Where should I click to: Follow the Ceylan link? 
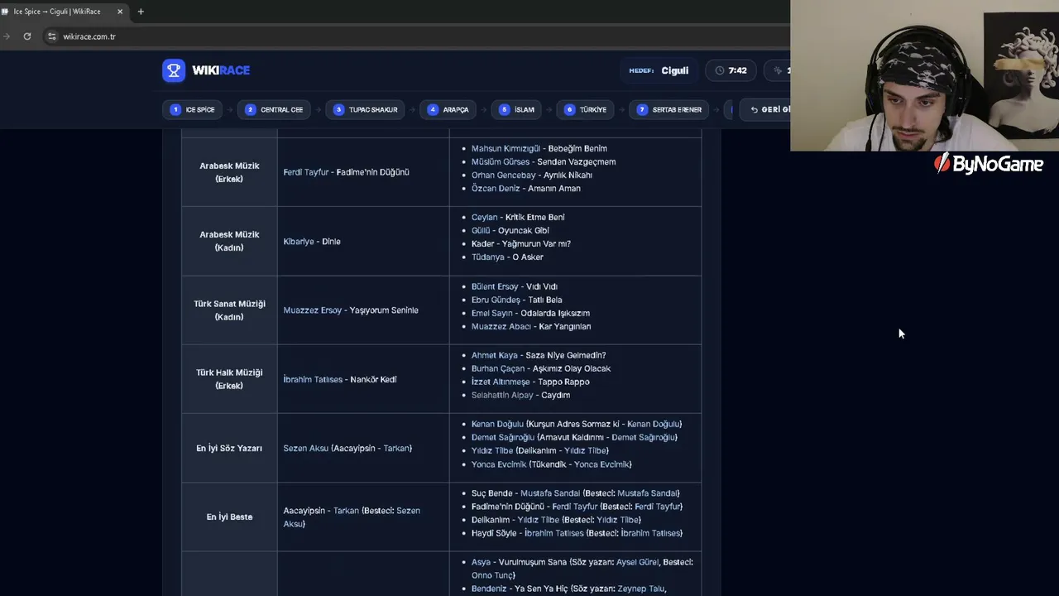pyautogui.click(x=485, y=217)
